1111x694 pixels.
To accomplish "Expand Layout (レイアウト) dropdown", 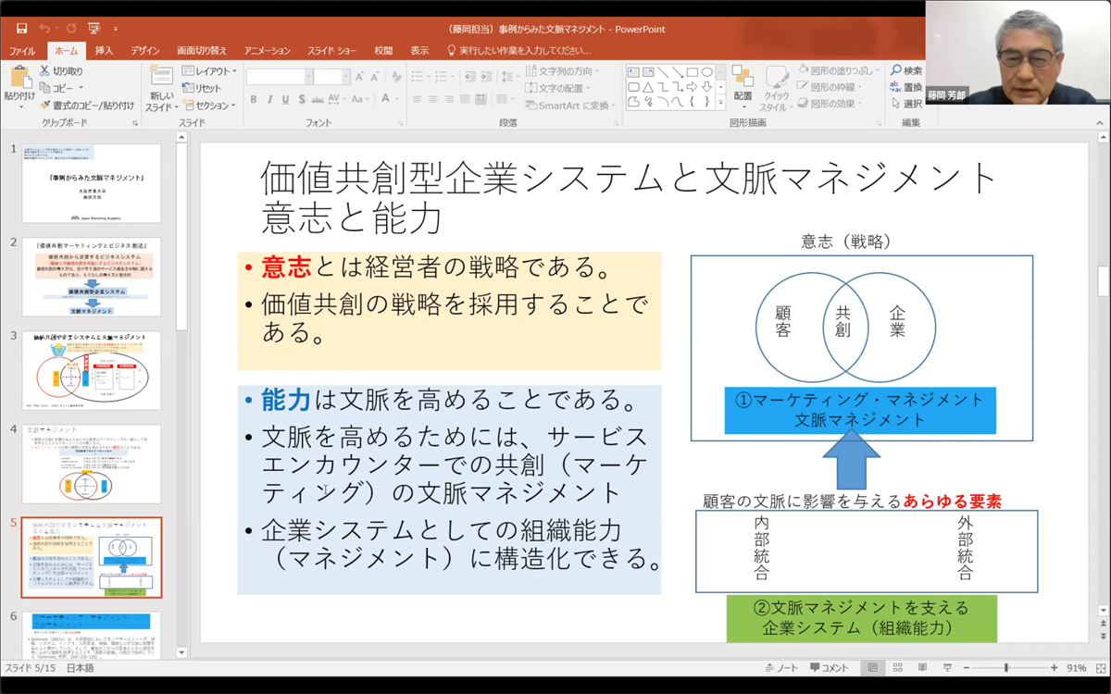I will (209, 71).
